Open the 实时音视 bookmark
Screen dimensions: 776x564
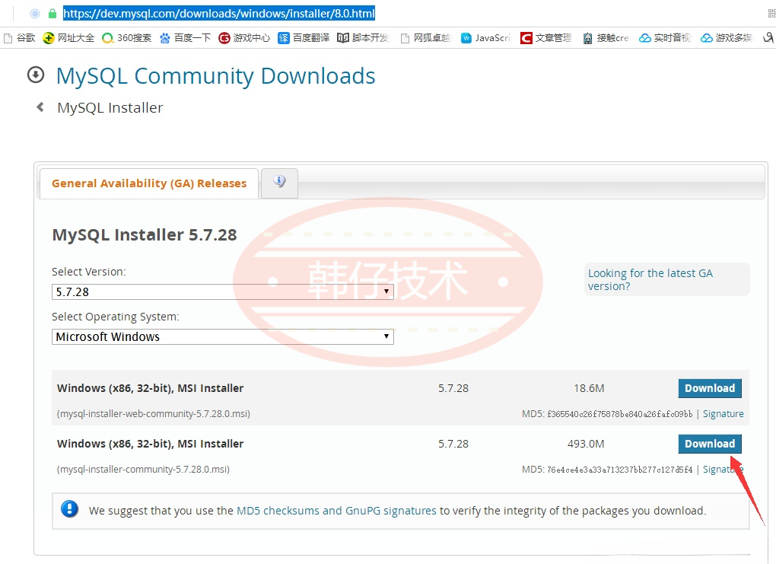coord(665,38)
